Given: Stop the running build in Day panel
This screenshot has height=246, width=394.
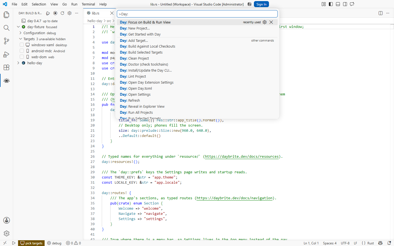Looking at the screenshot, I should [x=55, y=13].
